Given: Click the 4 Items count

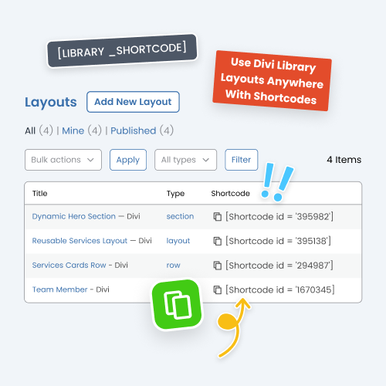Looking at the screenshot, I should pyautogui.click(x=344, y=160).
